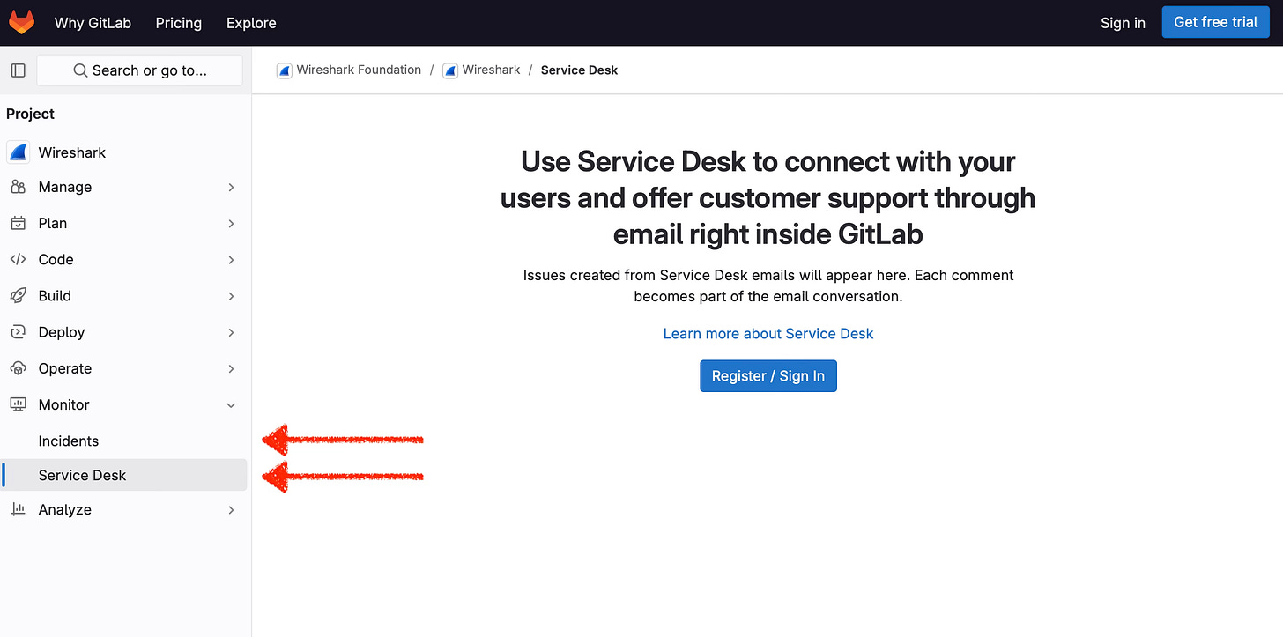The width and height of the screenshot is (1283, 637).
Task: Open the Analyze menu label
Action: pyautogui.click(x=65, y=509)
